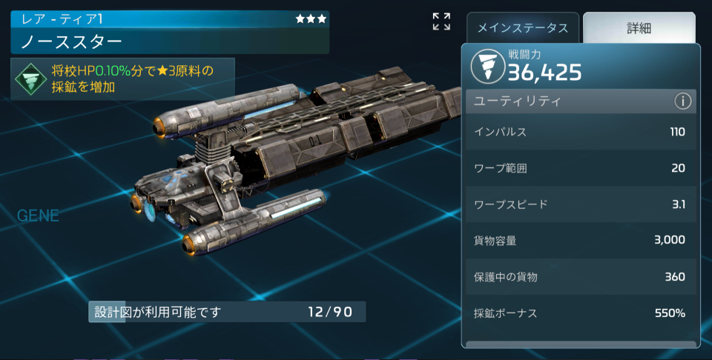Screen dimensions: 712x360
Task: Switch to the 詳細 tab
Action: [x=639, y=28]
